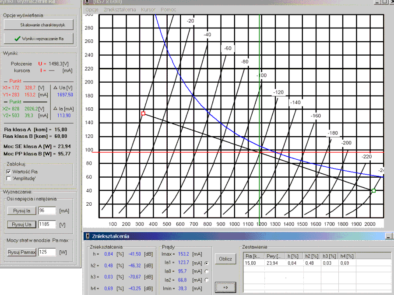Image resolution: width=394 pixels, height=295 pixels.
Task: Select the red square marker on the load line
Action: (x=143, y=113)
